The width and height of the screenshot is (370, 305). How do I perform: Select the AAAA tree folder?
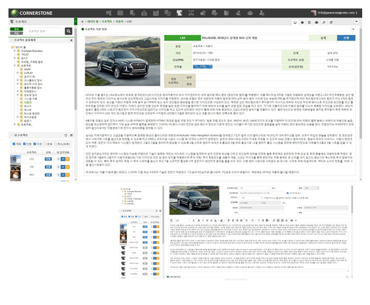coord(27,69)
